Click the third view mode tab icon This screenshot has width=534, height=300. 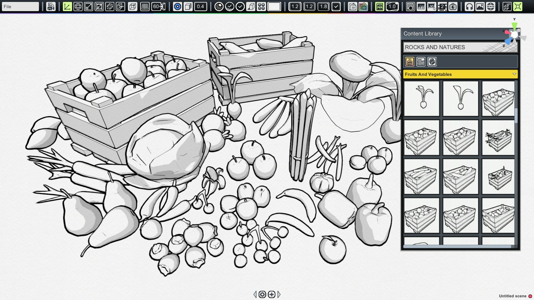pos(432,61)
